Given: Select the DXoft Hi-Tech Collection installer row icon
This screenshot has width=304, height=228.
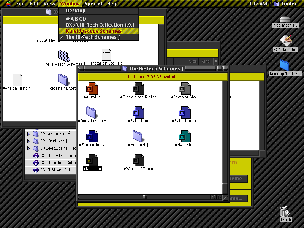Looking at the screenshot, I should coord(36,155).
